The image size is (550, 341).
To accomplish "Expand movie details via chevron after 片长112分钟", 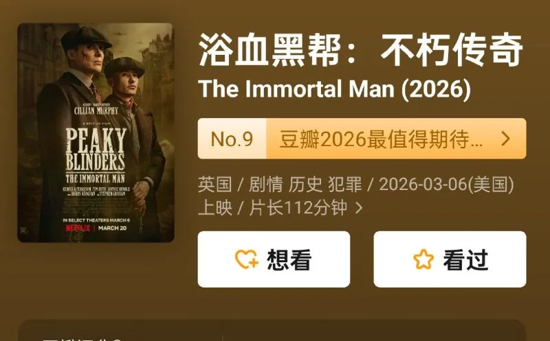I will point(358,208).
